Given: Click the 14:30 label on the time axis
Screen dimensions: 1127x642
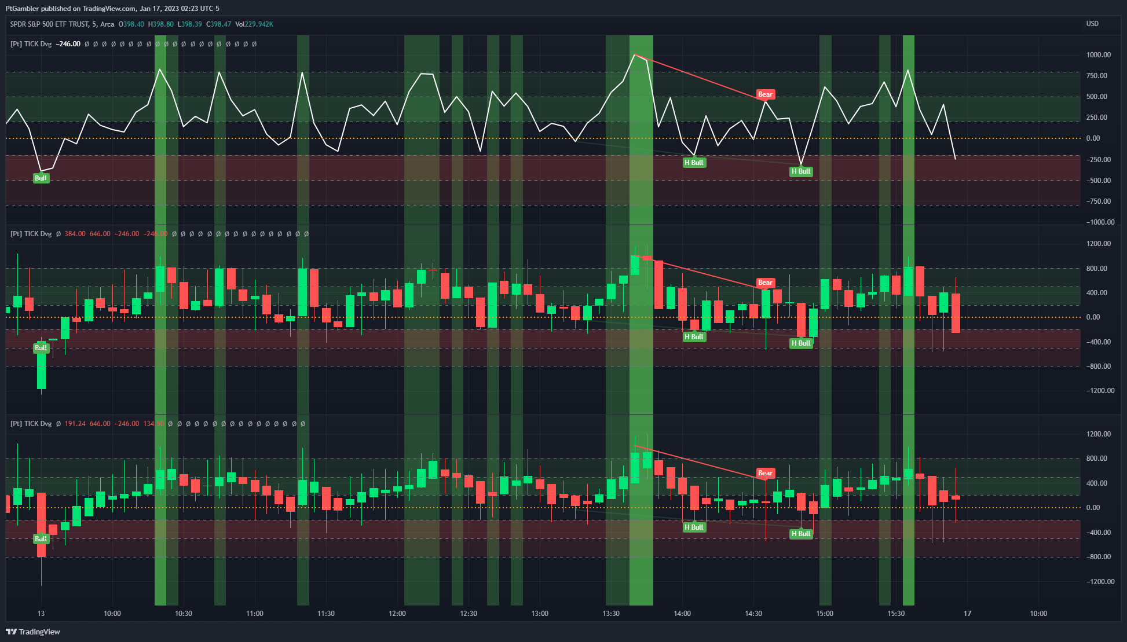Looking at the screenshot, I should [x=753, y=614].
